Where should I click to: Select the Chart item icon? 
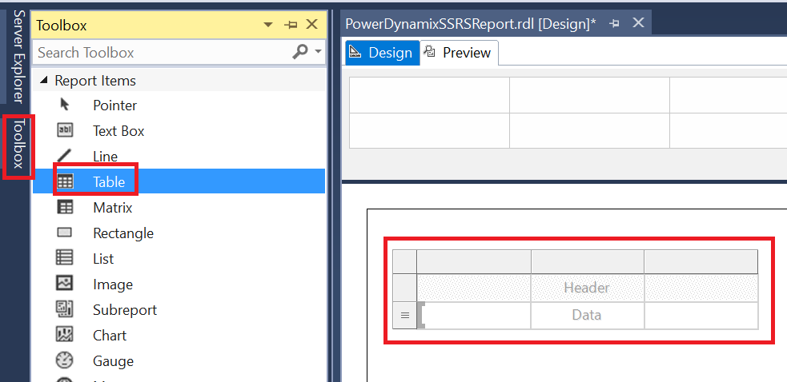click(65, 335)
